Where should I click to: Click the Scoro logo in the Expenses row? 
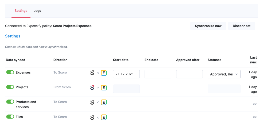click(92, 73)
